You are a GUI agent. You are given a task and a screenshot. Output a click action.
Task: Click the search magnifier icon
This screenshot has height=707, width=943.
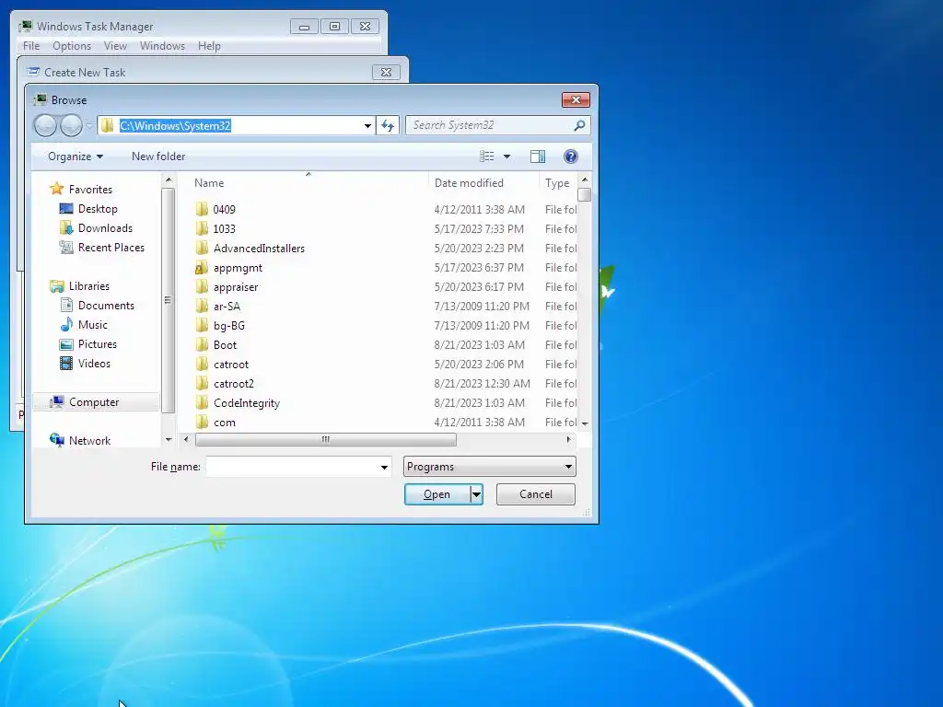tap(579, 125)
